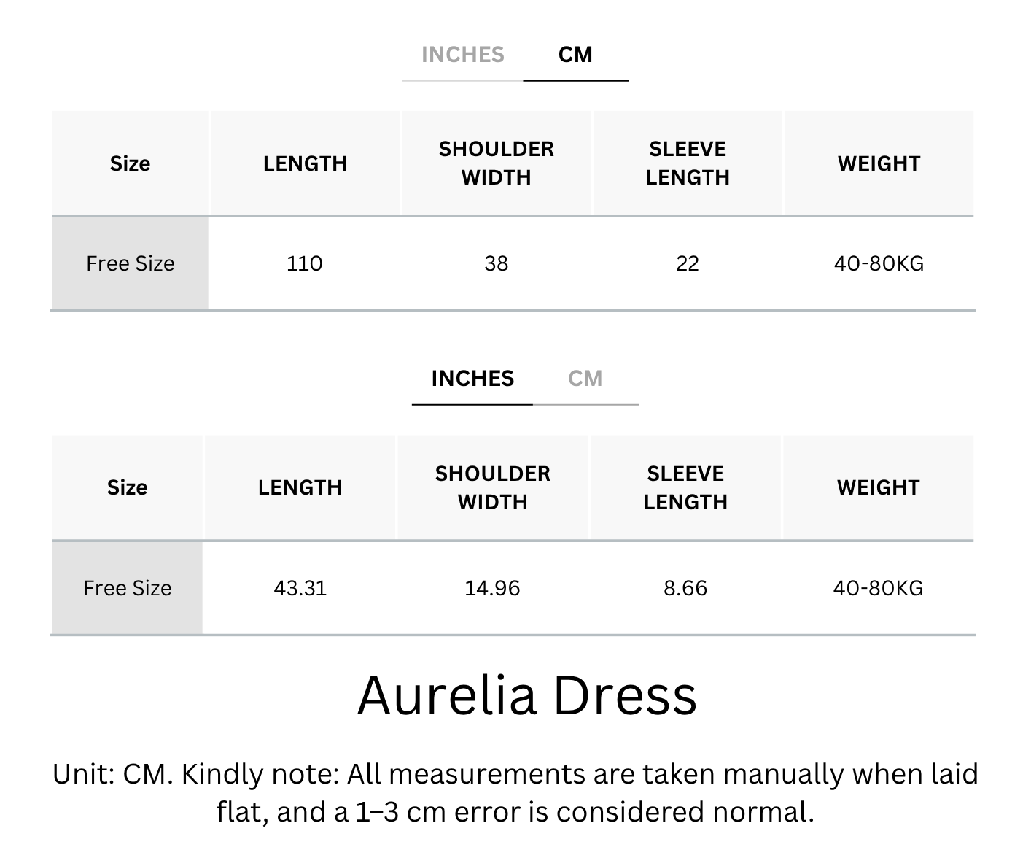Click the measurement note text

(x=515, y=793)
